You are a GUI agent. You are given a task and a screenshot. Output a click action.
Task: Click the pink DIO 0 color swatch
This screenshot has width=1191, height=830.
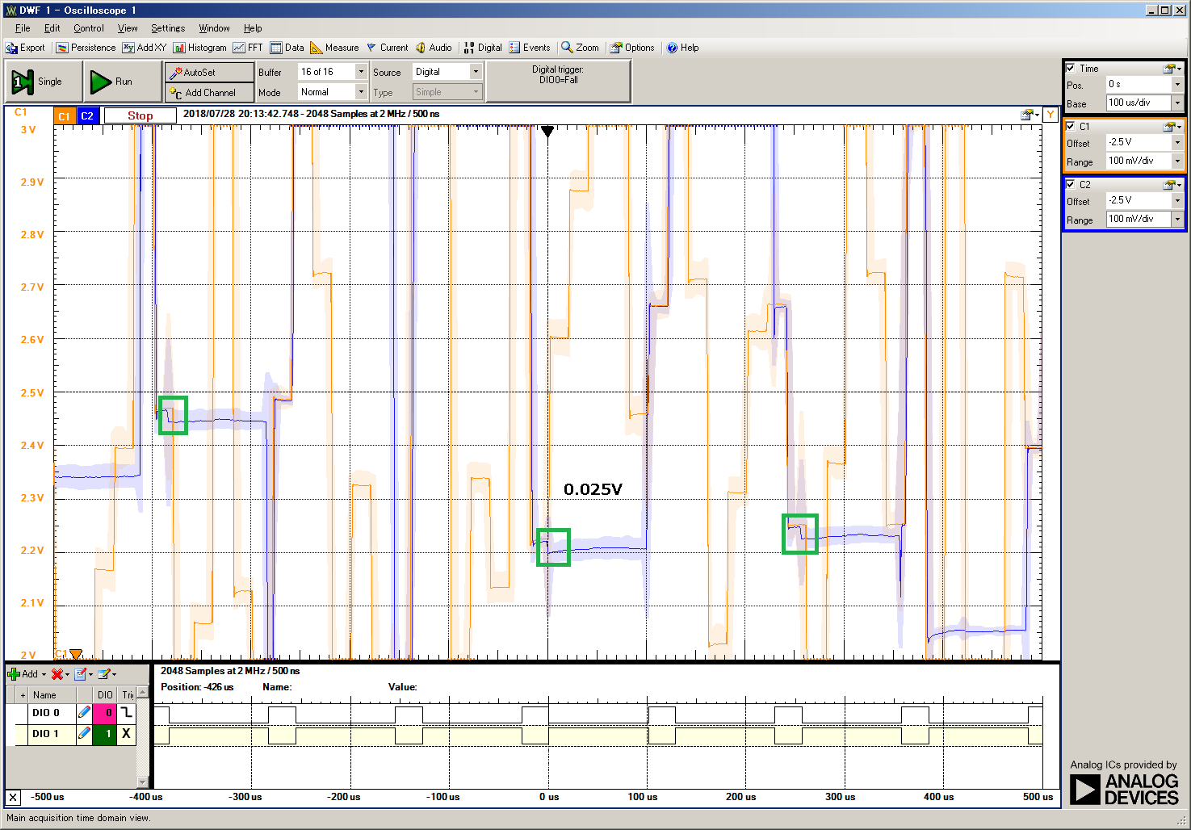(x=105, y=713)
